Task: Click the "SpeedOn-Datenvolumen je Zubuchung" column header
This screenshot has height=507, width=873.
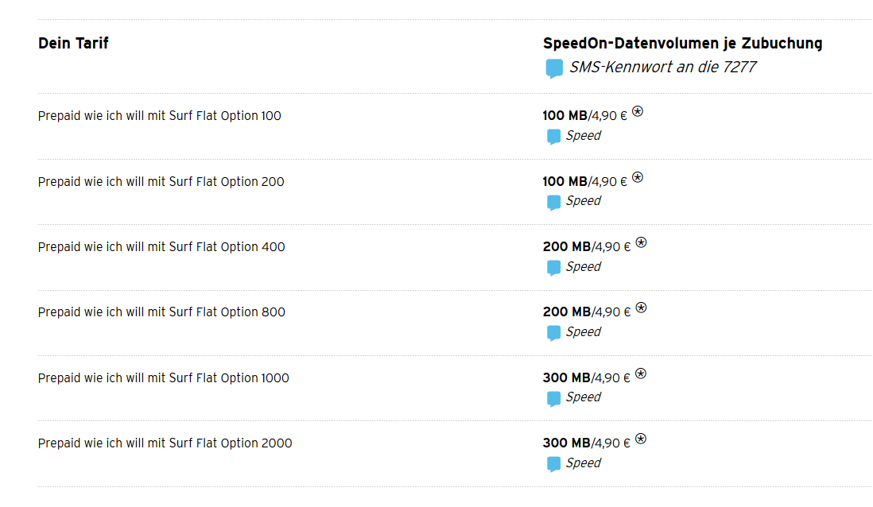Action: coord(682,43)
